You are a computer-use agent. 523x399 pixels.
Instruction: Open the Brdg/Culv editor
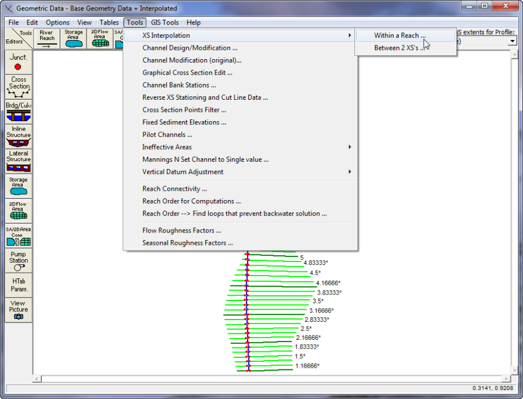[x=18, y=111]
